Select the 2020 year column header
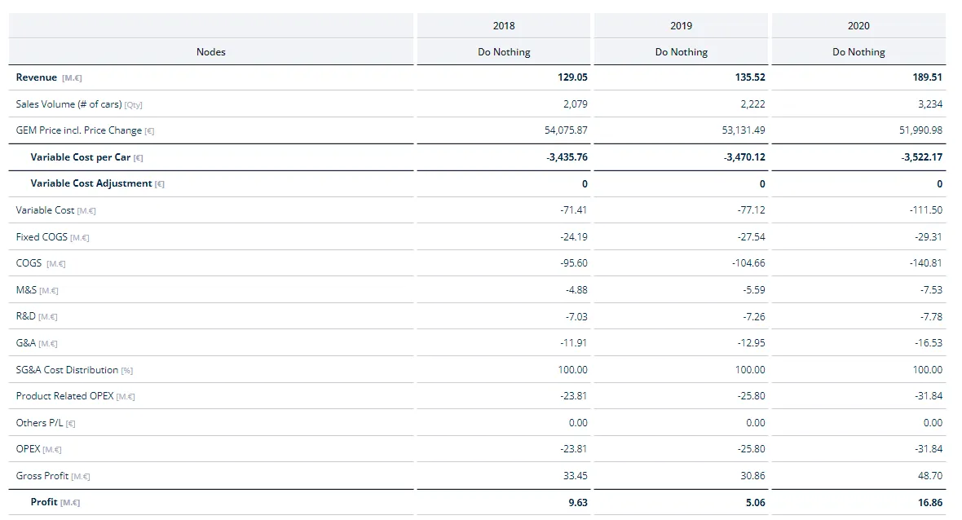This screenshot has width=962, height=520. coord(858,26)
